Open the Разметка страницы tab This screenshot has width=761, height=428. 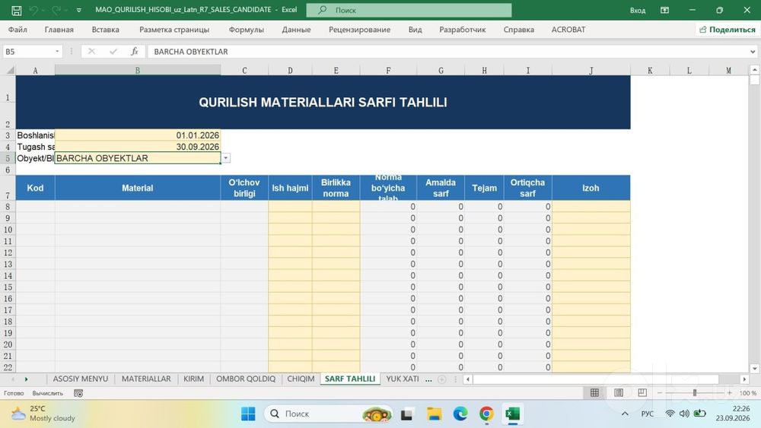point(174,30)
